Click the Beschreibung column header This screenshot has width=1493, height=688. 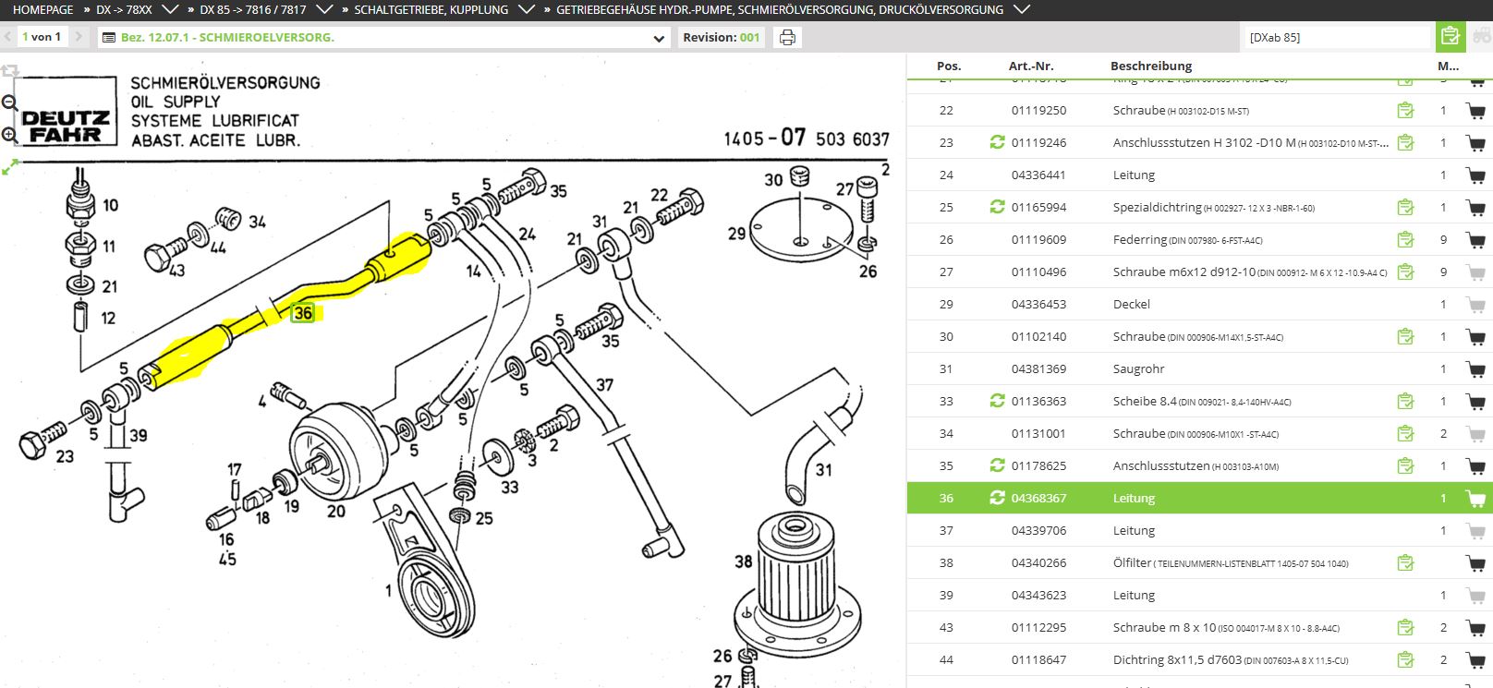point(1150,66)
